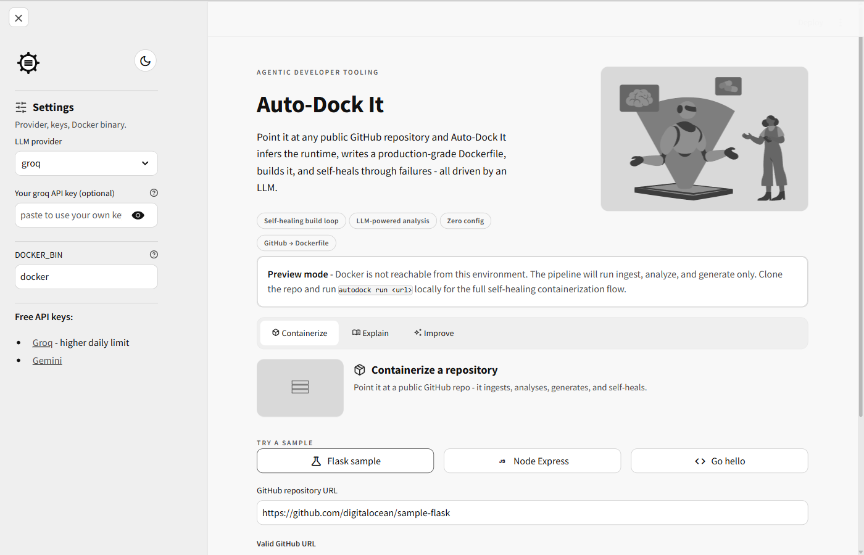Switch to the Improve tab
The height and width of the screenshot is (555, 864).
(x=434, y=333)
